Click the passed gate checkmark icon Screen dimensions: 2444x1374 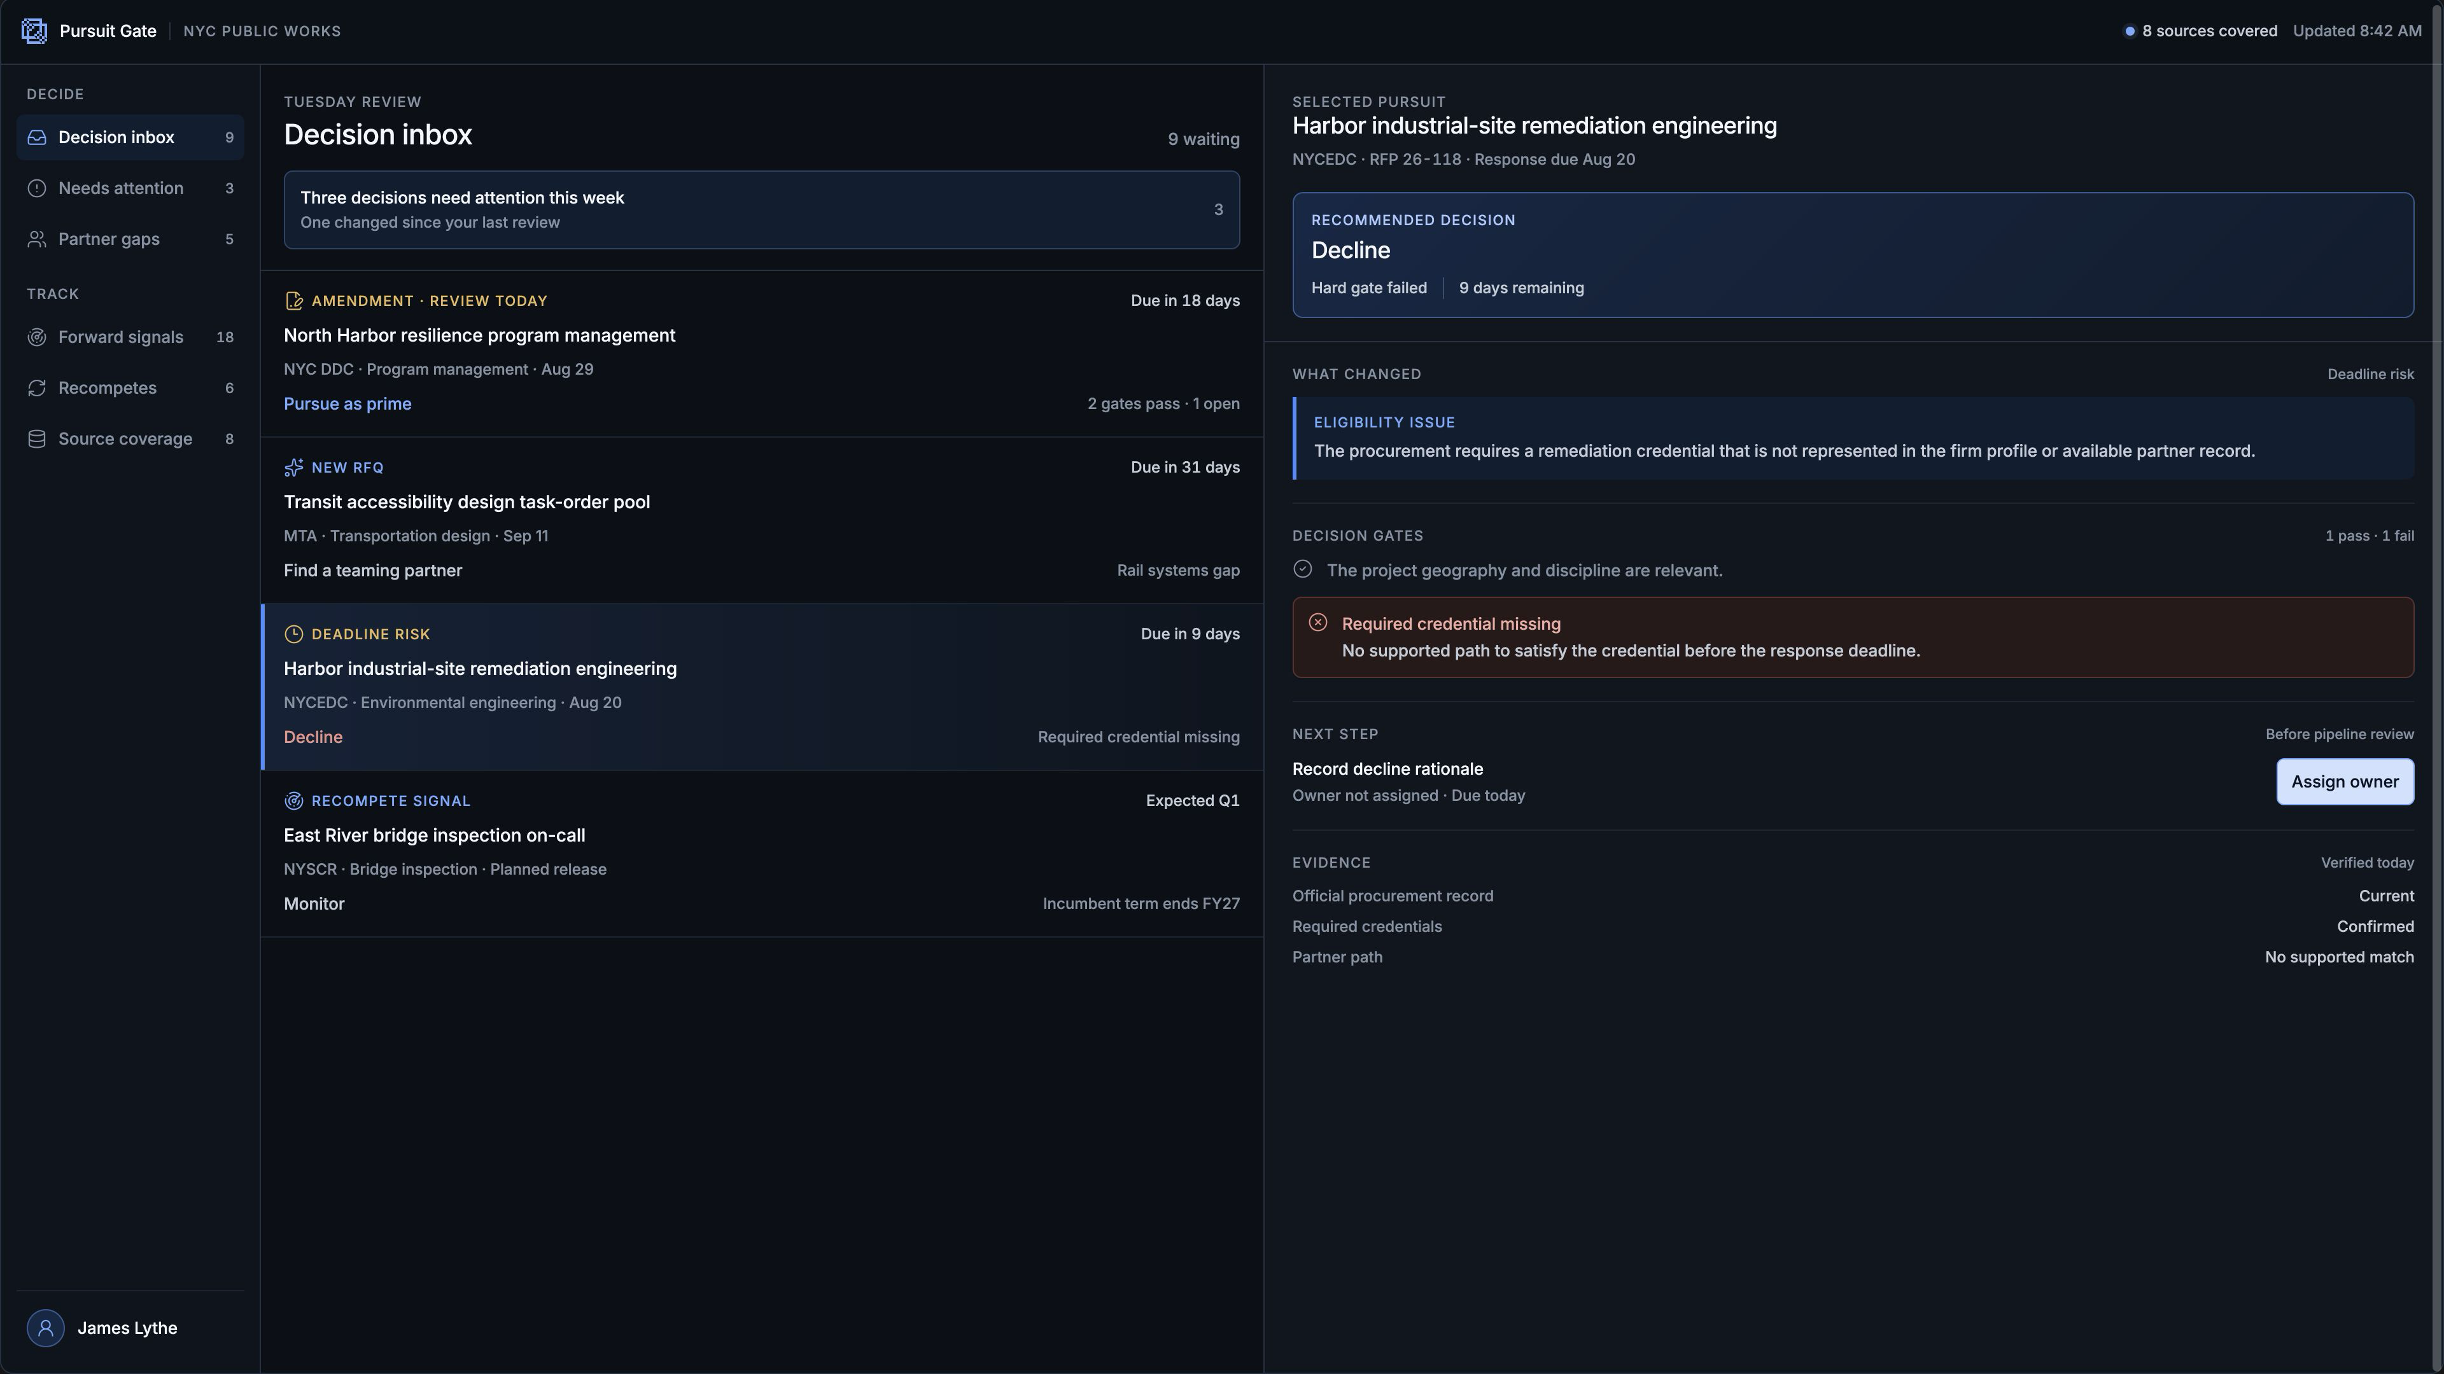click(1303, 569)
